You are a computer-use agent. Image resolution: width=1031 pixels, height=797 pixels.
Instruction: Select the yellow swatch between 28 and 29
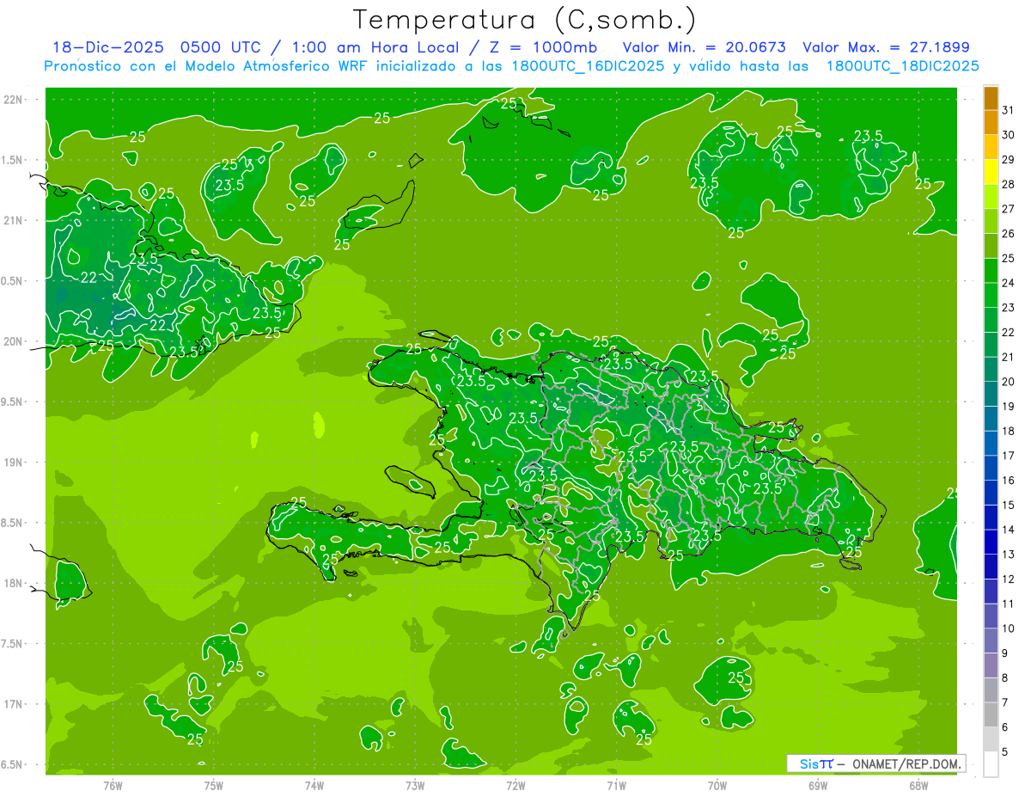click(991, 172)
